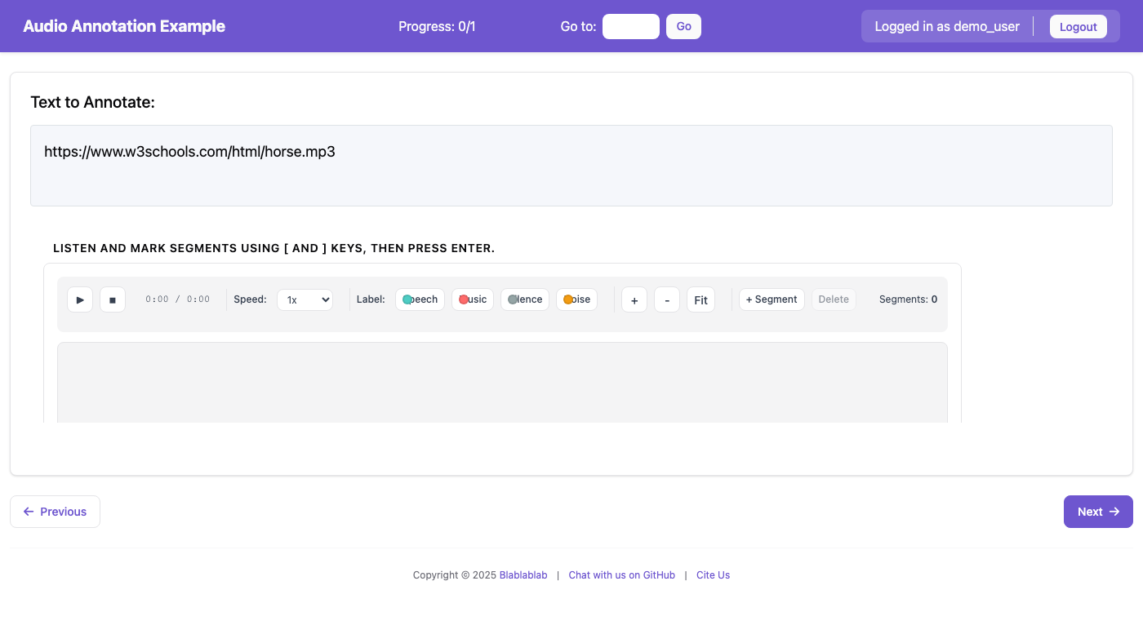Screen dimensions: 1143x621
Task: Start audio playback with play button
Action: pyautogui.click(x=80, y=299)
